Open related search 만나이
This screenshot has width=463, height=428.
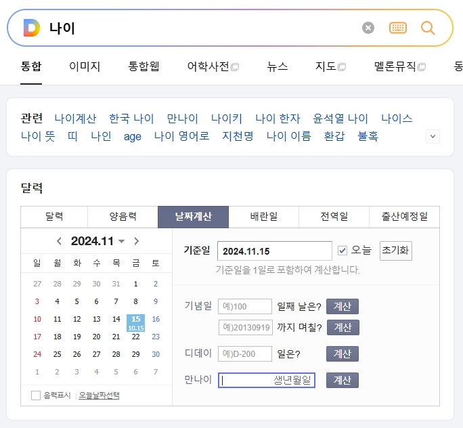click(182, 119)
